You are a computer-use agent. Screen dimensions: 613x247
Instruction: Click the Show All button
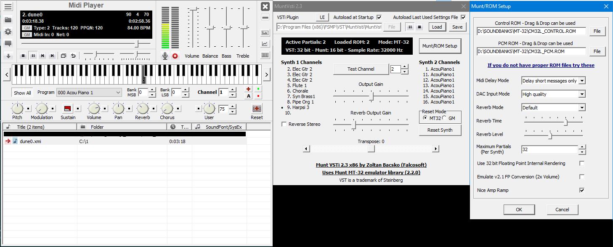pyautogui.click(x=22, y=93)
